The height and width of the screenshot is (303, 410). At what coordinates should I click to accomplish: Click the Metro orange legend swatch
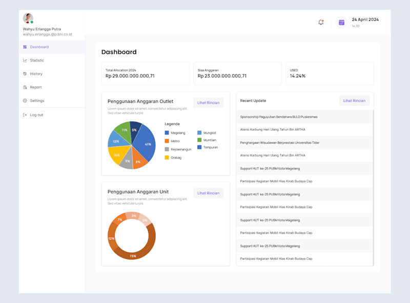(x=167, y=141)
